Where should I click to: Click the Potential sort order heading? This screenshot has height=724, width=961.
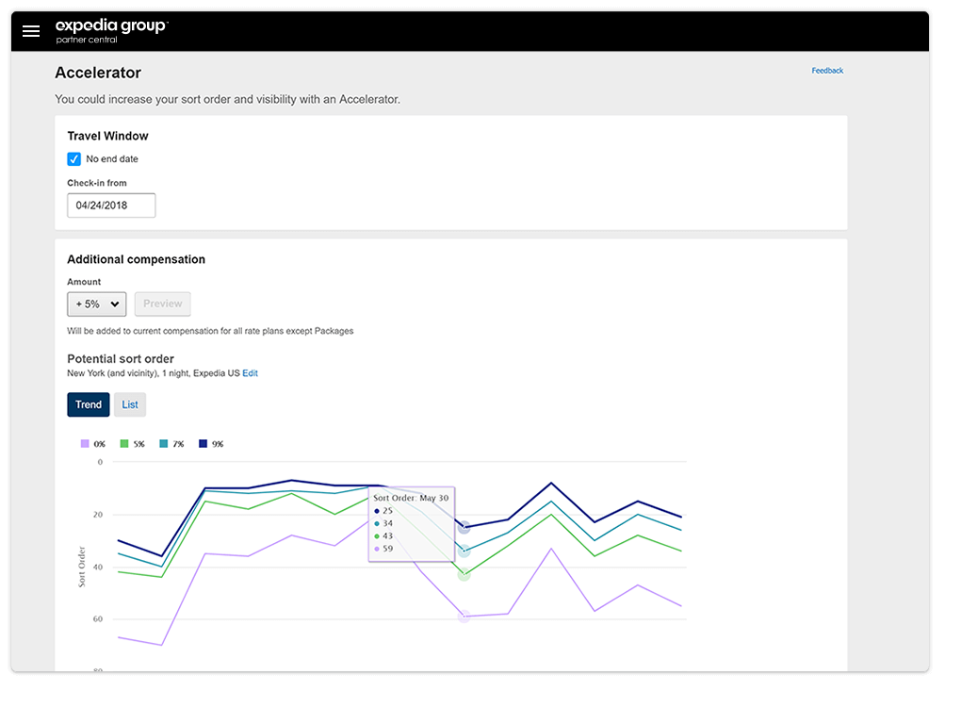pos(121,358)
